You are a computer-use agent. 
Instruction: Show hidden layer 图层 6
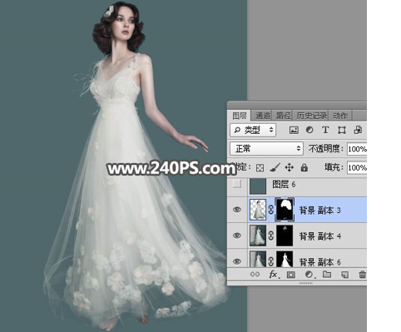[x=237, y=184]
